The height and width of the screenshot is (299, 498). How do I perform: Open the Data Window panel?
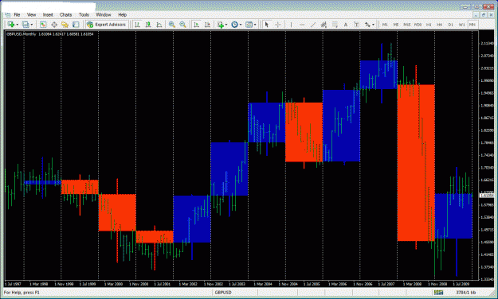point(54,25)
